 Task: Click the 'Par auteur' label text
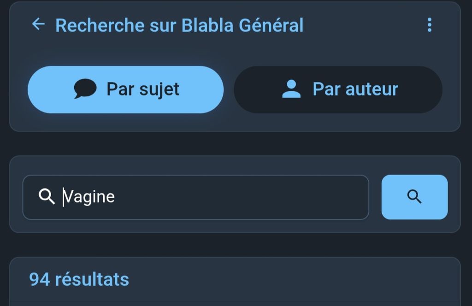point(355,89)
